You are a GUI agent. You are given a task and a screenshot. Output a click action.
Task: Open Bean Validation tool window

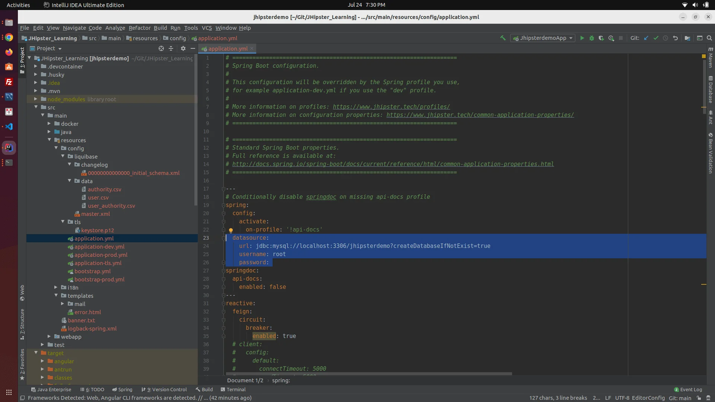pyautogui.click(x=711, y=153)
